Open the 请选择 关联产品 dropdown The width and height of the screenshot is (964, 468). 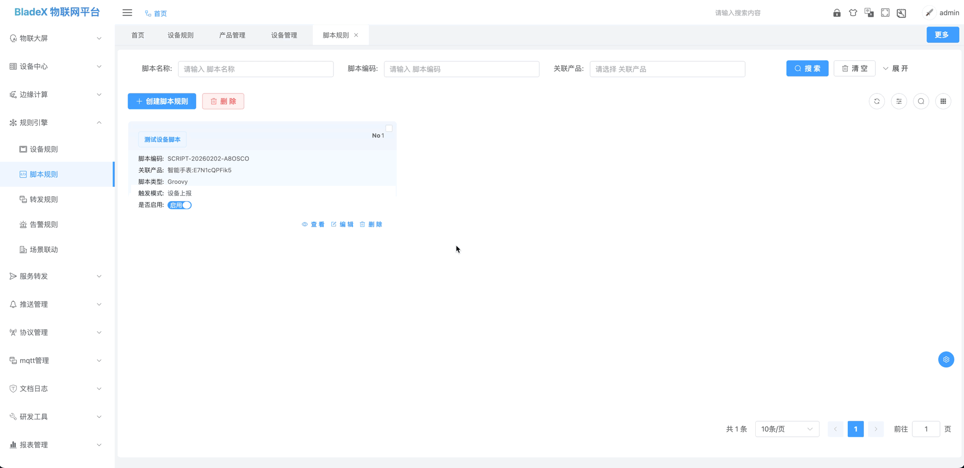(x=667, y=69)
